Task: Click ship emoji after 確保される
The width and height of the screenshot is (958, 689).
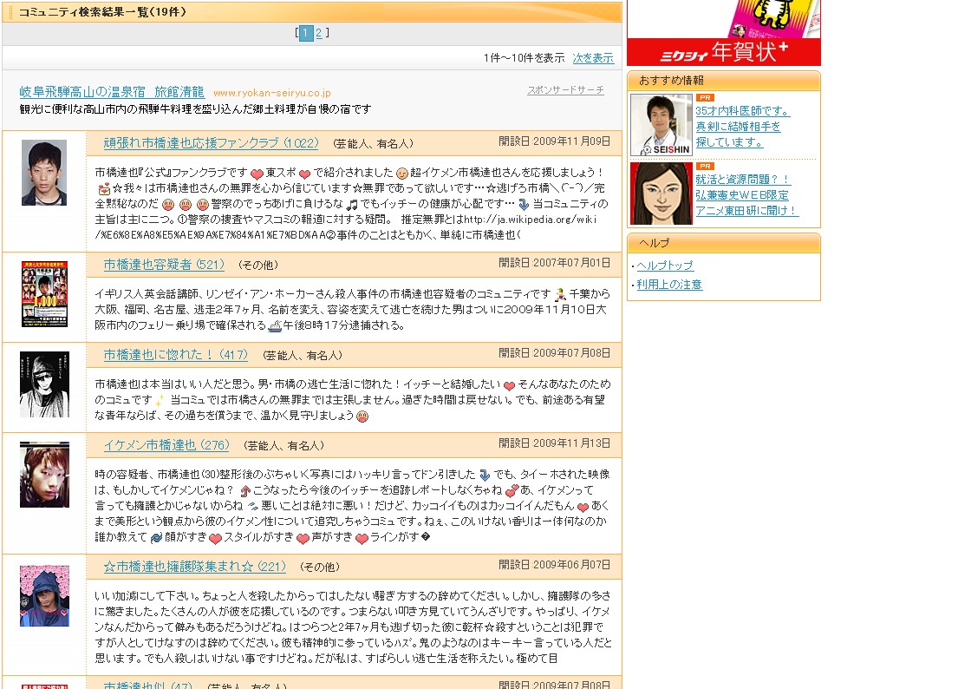Action: (x=275, y=326)
